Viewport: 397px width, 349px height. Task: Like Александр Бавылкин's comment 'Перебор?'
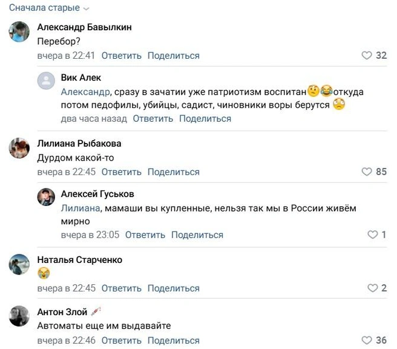(367, 56)
